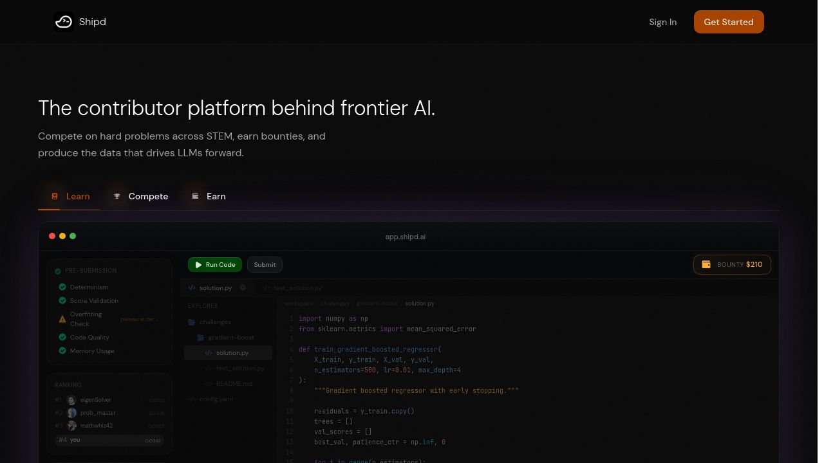Click the 'workspace' breadcrumb segment
824x463 pixels.
299,303
